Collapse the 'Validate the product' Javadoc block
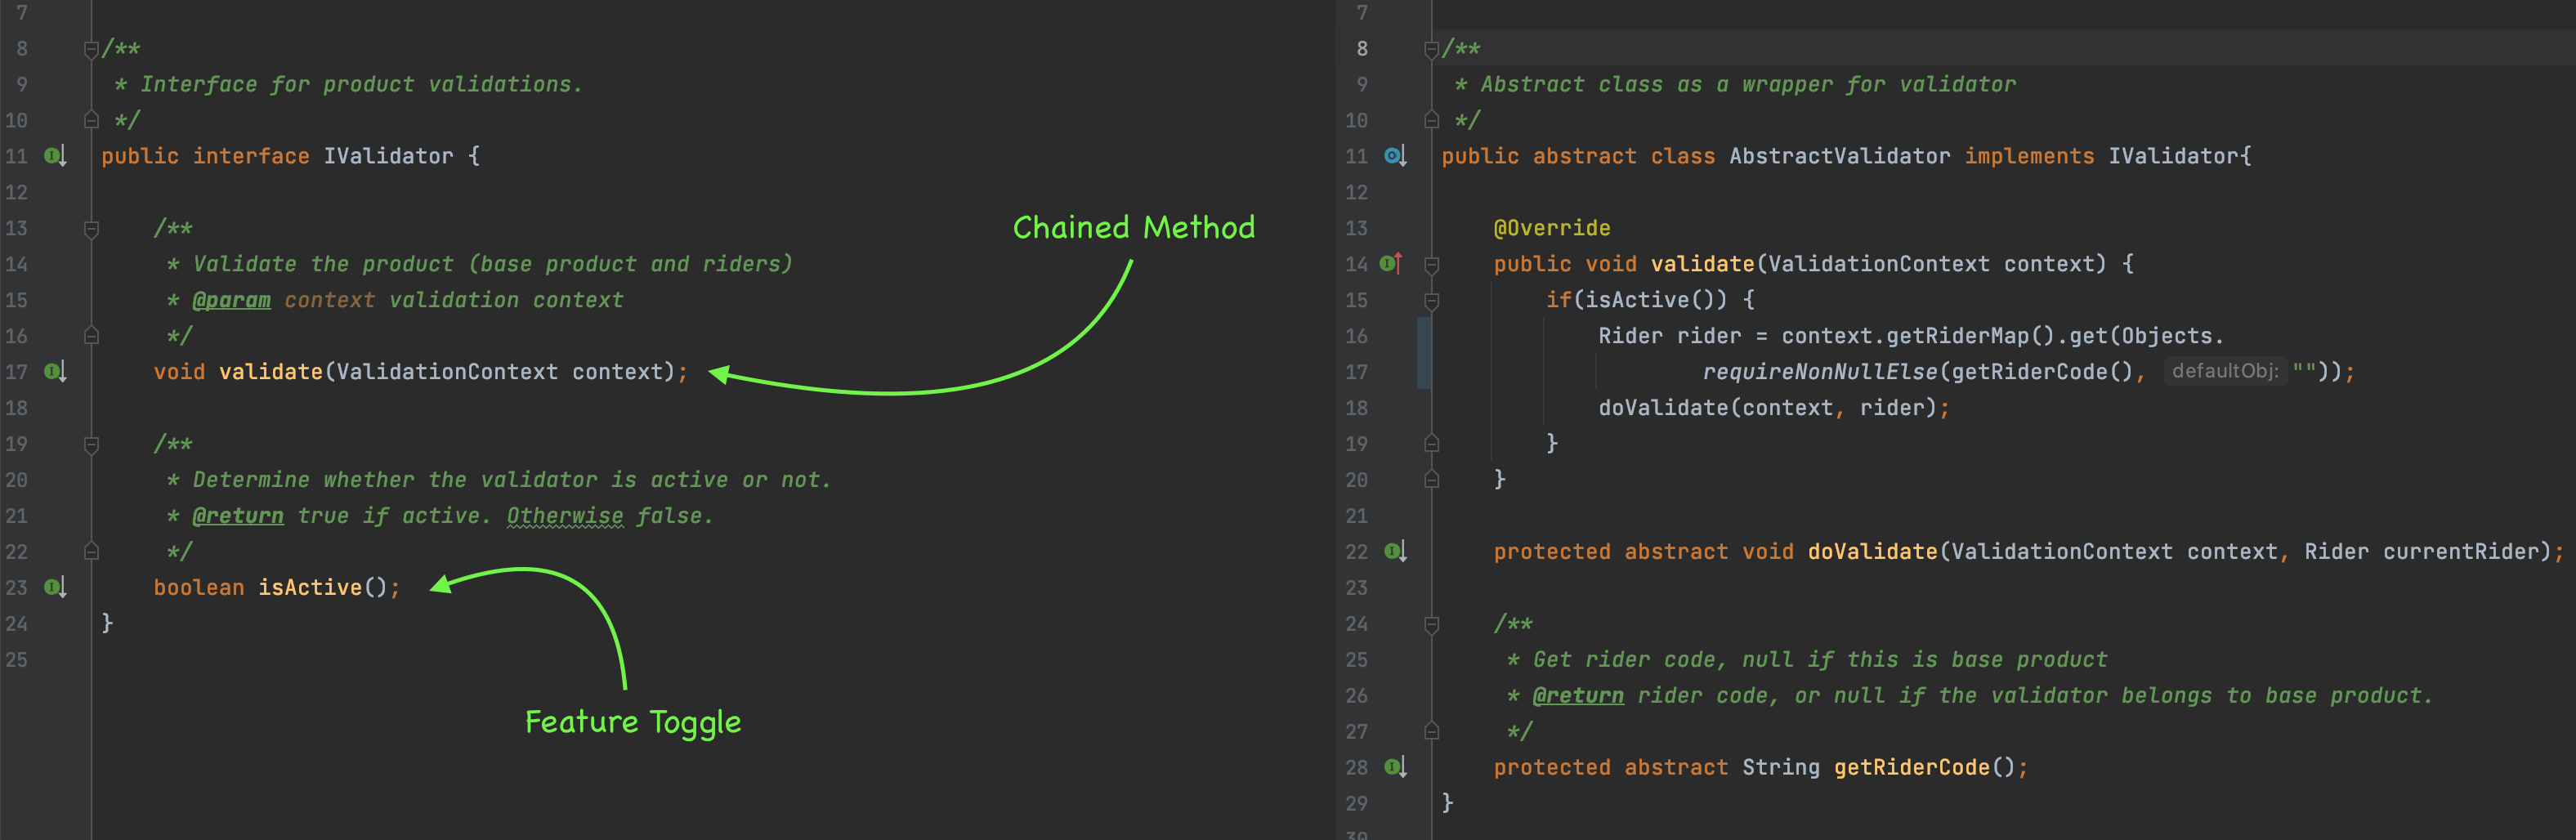The width and height of the screenshot is (2576, 840). coord(91,229)
